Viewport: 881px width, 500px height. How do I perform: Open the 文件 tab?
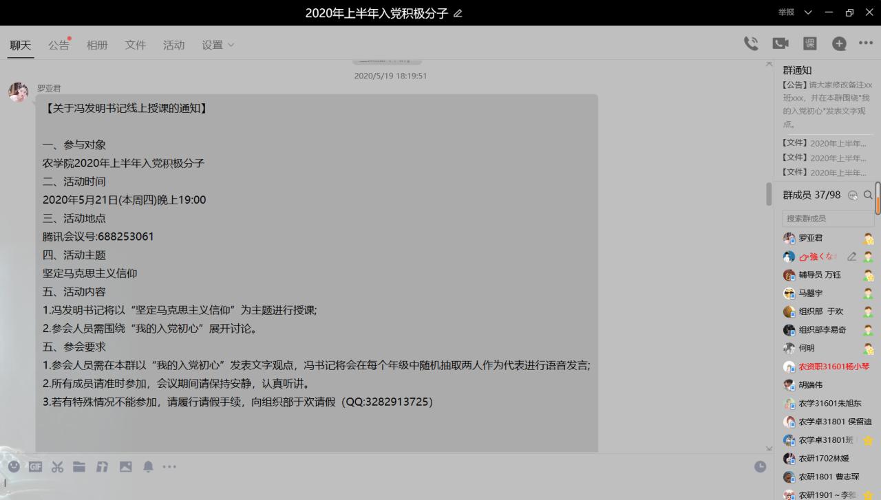pos(136,43)
